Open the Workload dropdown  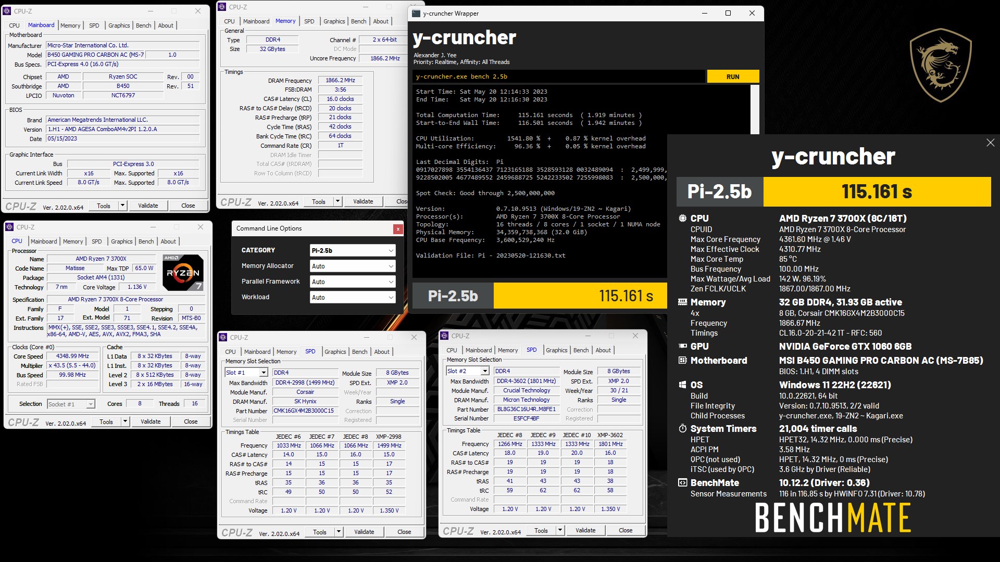353,297
